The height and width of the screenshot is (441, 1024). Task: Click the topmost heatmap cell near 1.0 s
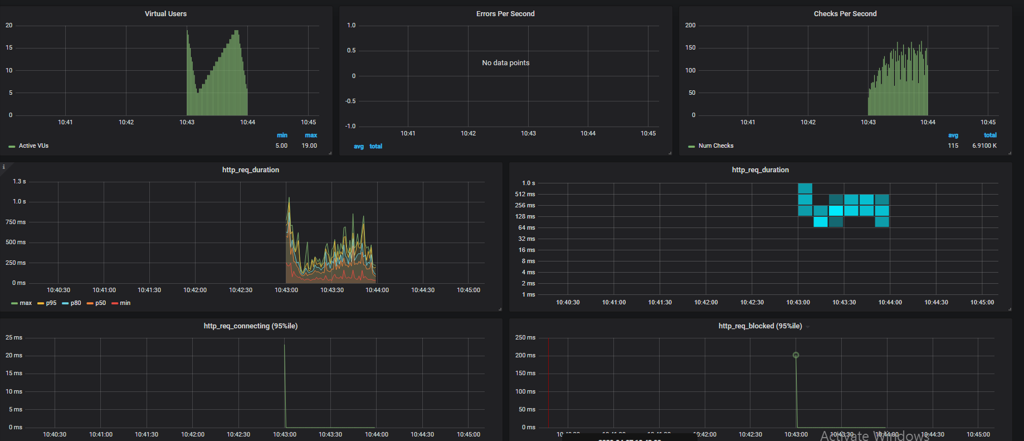(x=805, y=188)
